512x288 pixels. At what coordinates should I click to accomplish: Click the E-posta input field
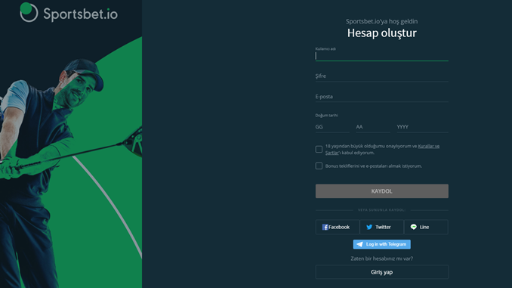pos(381,97)
